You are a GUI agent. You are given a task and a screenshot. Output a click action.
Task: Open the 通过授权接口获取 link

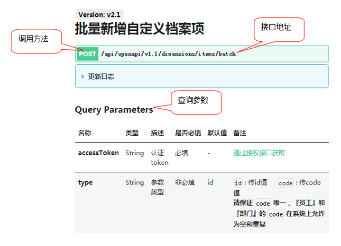tap(259, 153)
